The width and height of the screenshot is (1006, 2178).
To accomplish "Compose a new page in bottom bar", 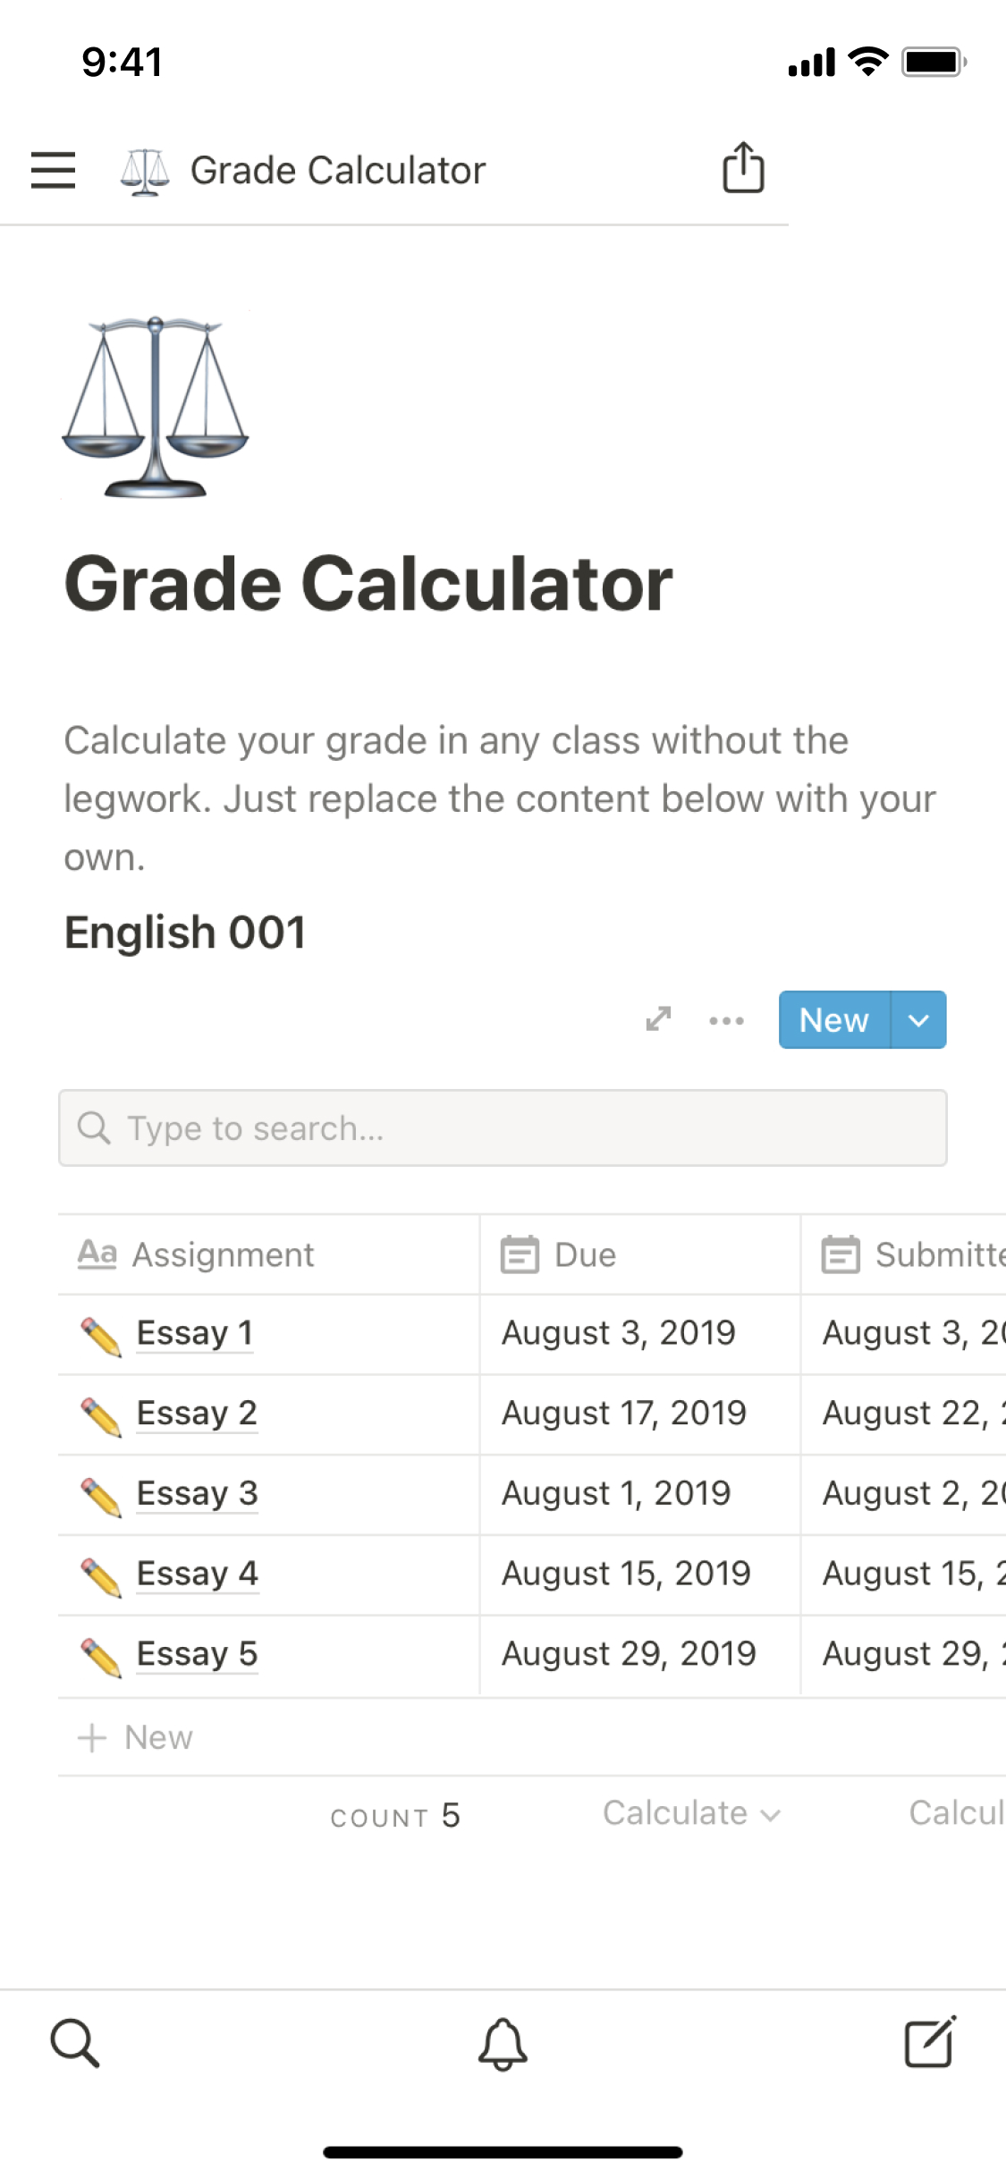I will click(x=930, y=2042).
